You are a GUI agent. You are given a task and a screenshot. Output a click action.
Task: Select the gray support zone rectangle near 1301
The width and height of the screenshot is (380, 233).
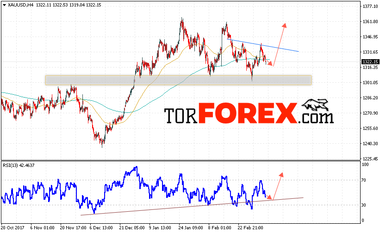coord(178,80)
